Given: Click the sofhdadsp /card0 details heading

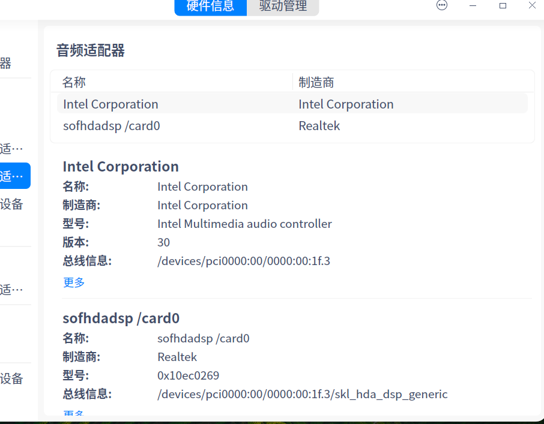Looking at the screenshot, I should (x=121, y=318).
